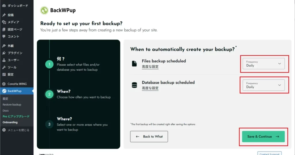Click step 1 circle in the wizard
Screen dimensions: 295x155
pyautogui.click(x=49, y=65)
